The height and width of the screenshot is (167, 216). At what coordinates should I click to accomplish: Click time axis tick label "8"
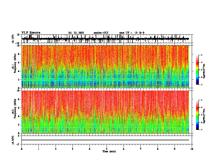tap(158, 149)
